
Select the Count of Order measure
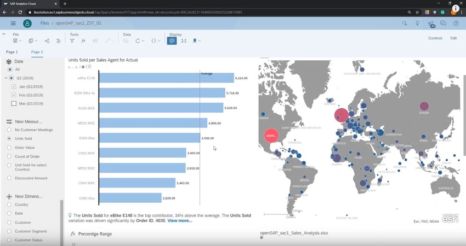click(x=9, y=156)
